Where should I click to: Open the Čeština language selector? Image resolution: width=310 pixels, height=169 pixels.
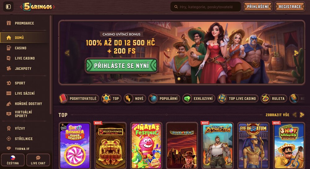pyautogui.click(x=13, y=160)
